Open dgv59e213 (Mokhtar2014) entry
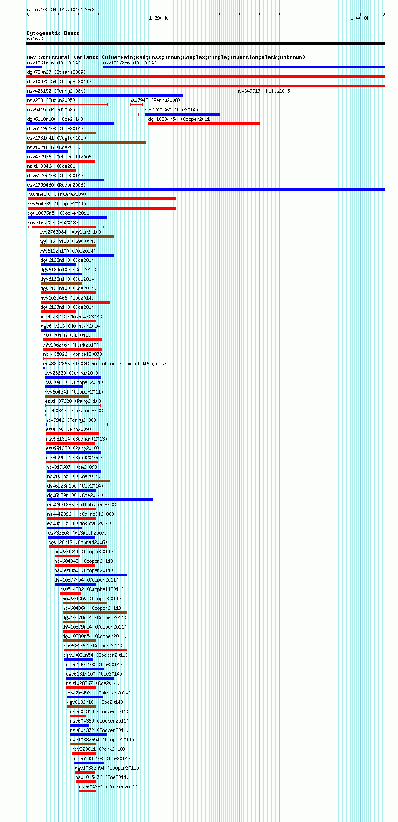 [72, 317]
